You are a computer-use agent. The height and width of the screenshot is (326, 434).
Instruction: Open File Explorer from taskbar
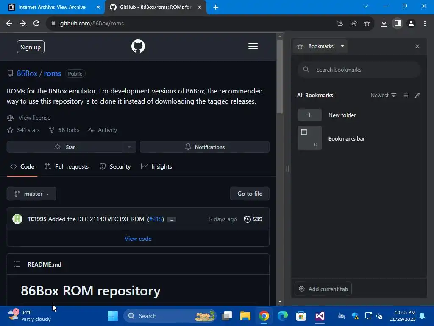245,316
